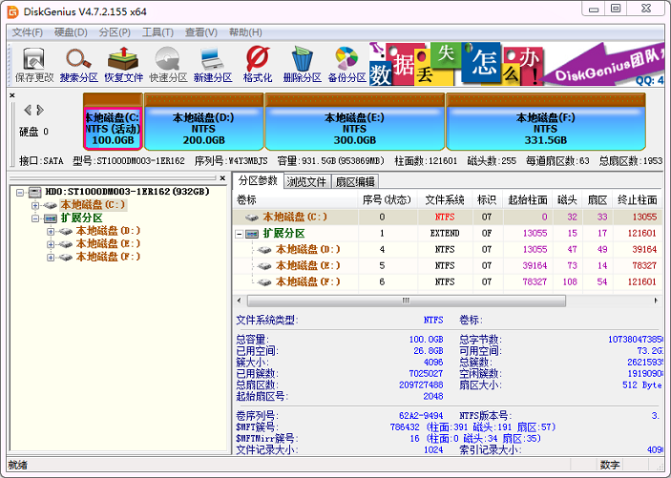Viewport: 671px width, 478px height.
Task: Switch to the 浏览文件 tab
Action: pyautogui.click(x=307, y=181)
